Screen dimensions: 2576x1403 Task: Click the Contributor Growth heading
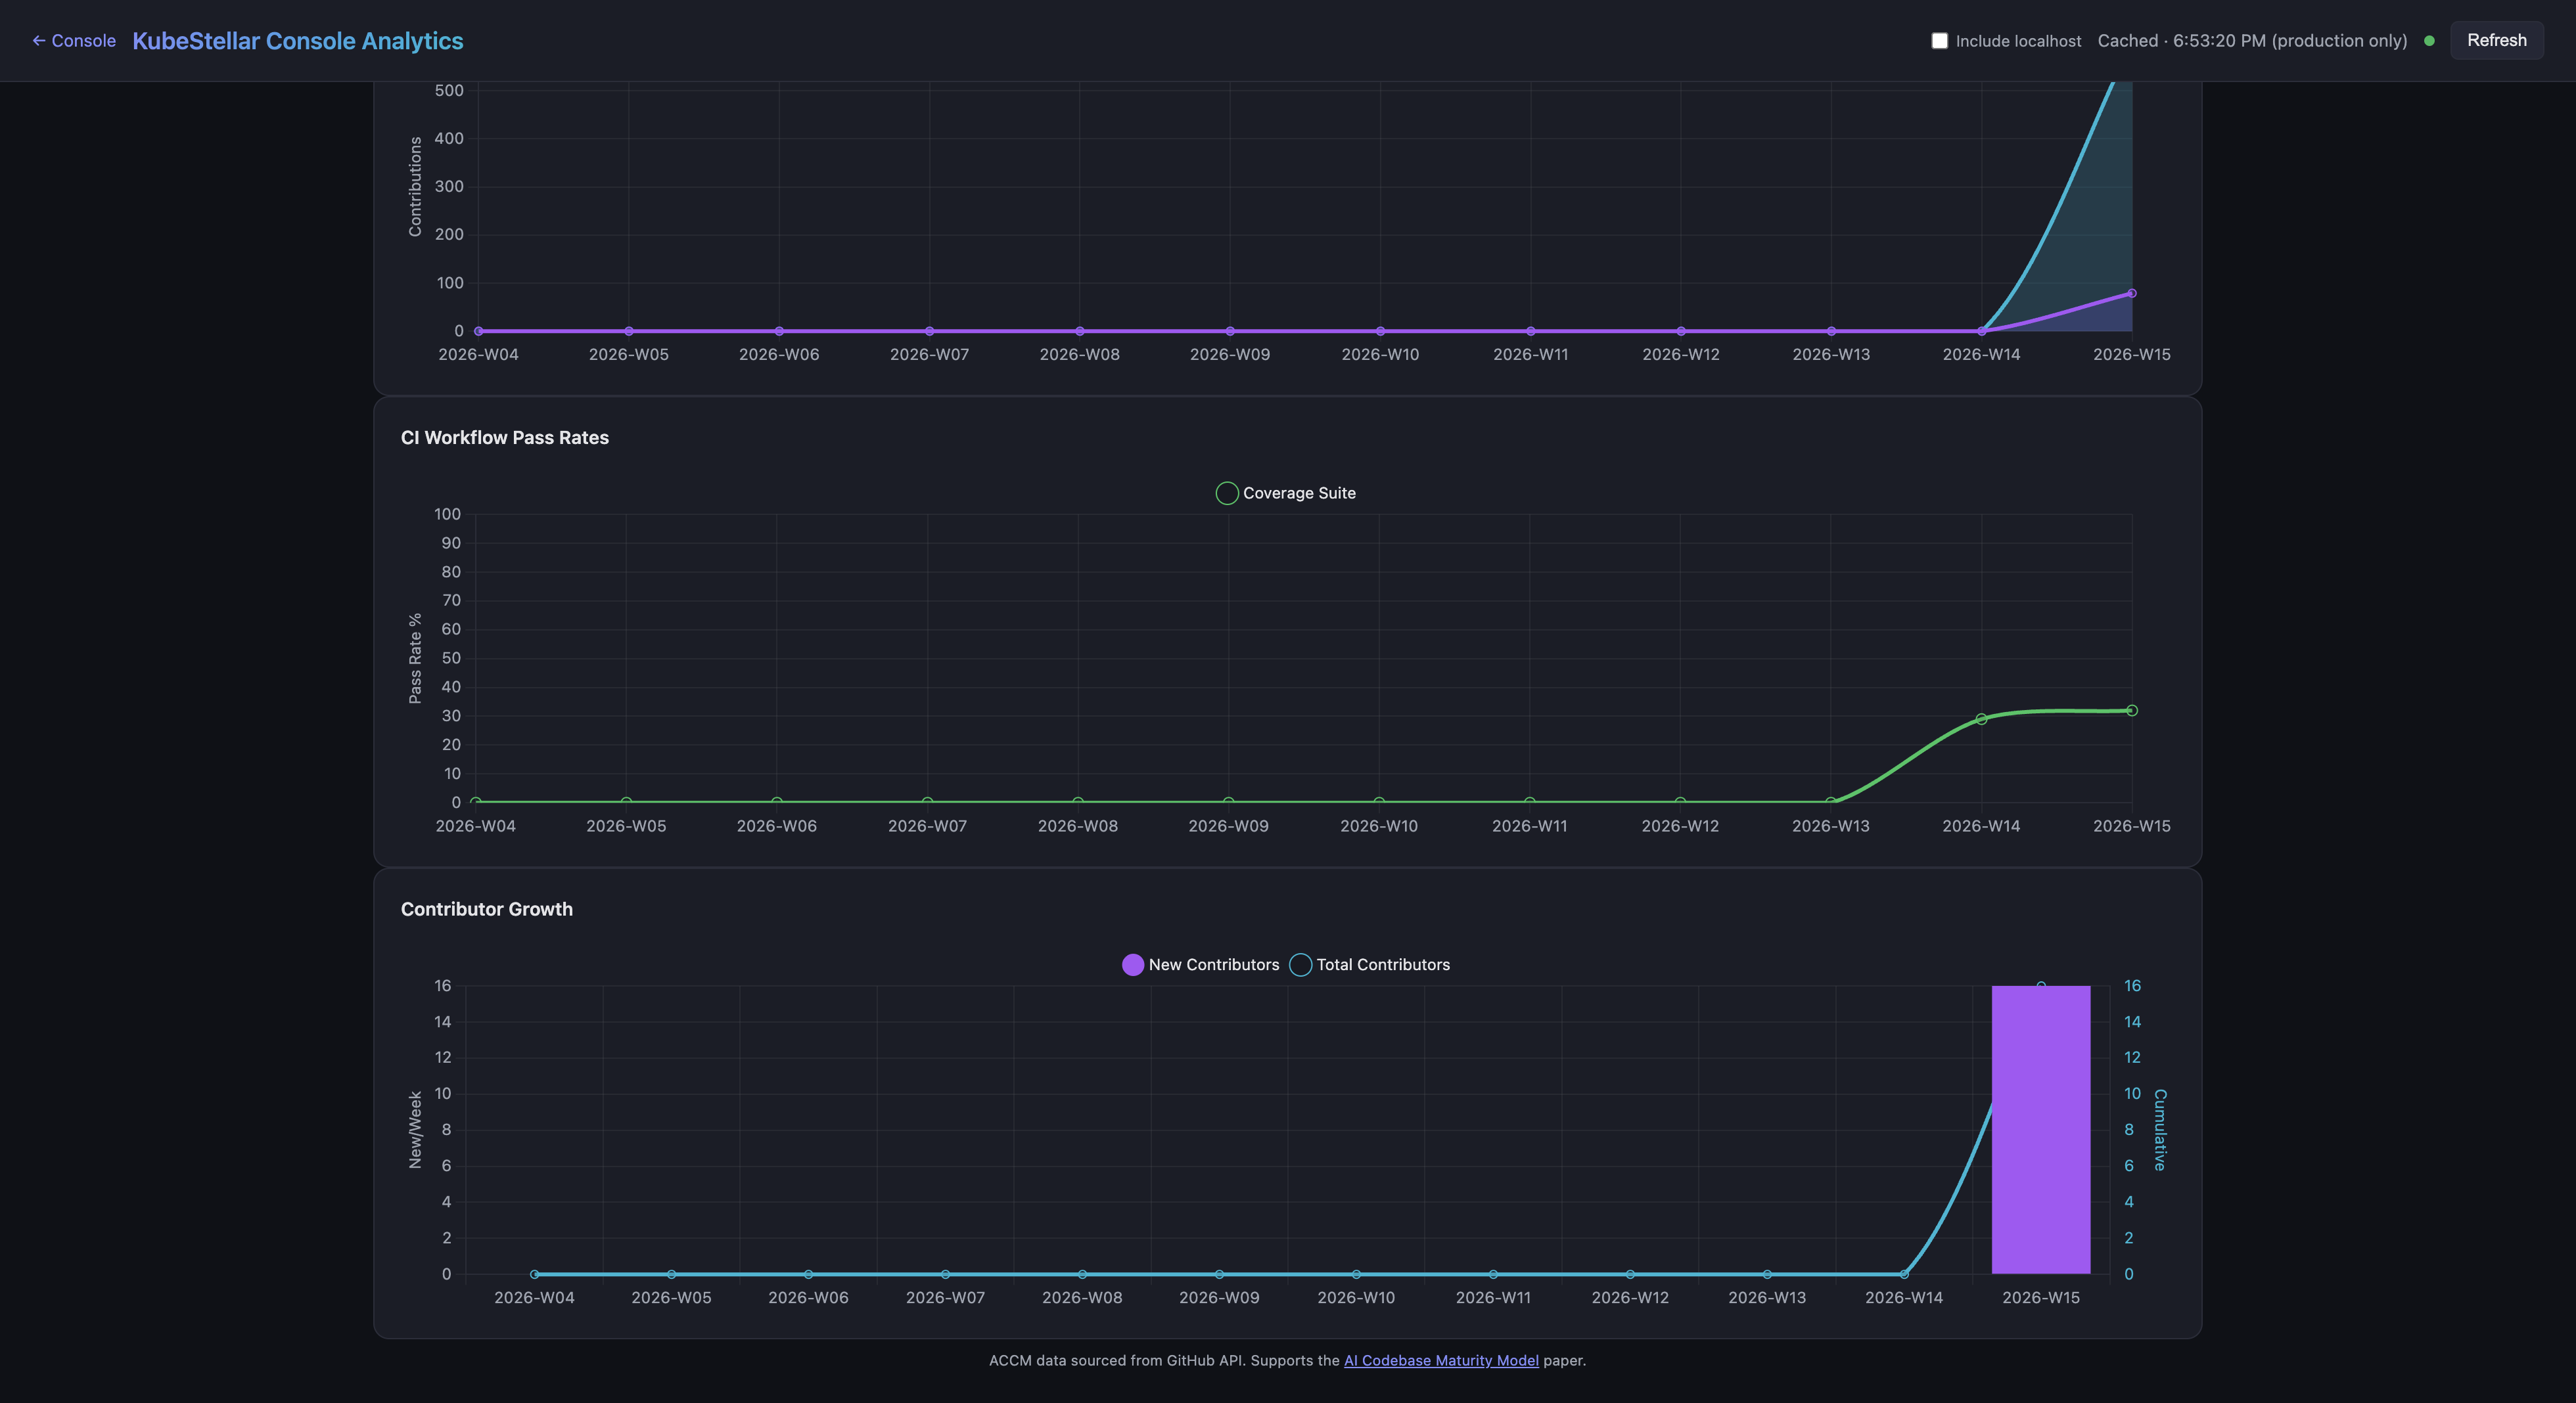click(x=486, y=909)
